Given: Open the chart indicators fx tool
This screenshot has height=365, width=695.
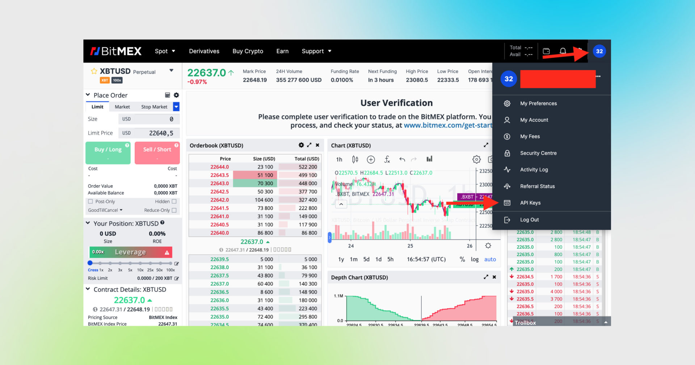Looking at the screenshot, I should pyautogui.click(x=387, y=159).
